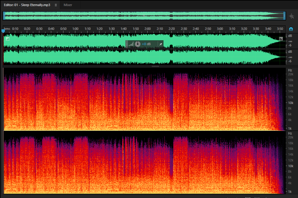Click the left handle of the overview navigator

coord(4,16)
